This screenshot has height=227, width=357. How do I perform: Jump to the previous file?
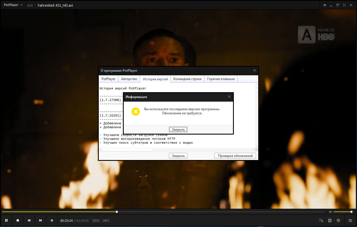pyautogui.click(x=29, y=220)
